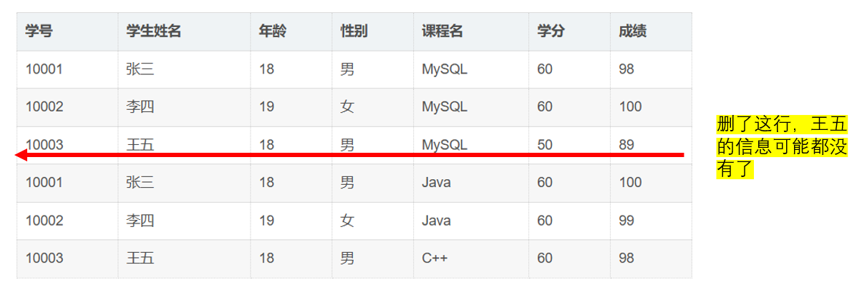852x282 pixels.
Task: Click score 98 in 张三's MySQL row
Action: pos(626,69)
